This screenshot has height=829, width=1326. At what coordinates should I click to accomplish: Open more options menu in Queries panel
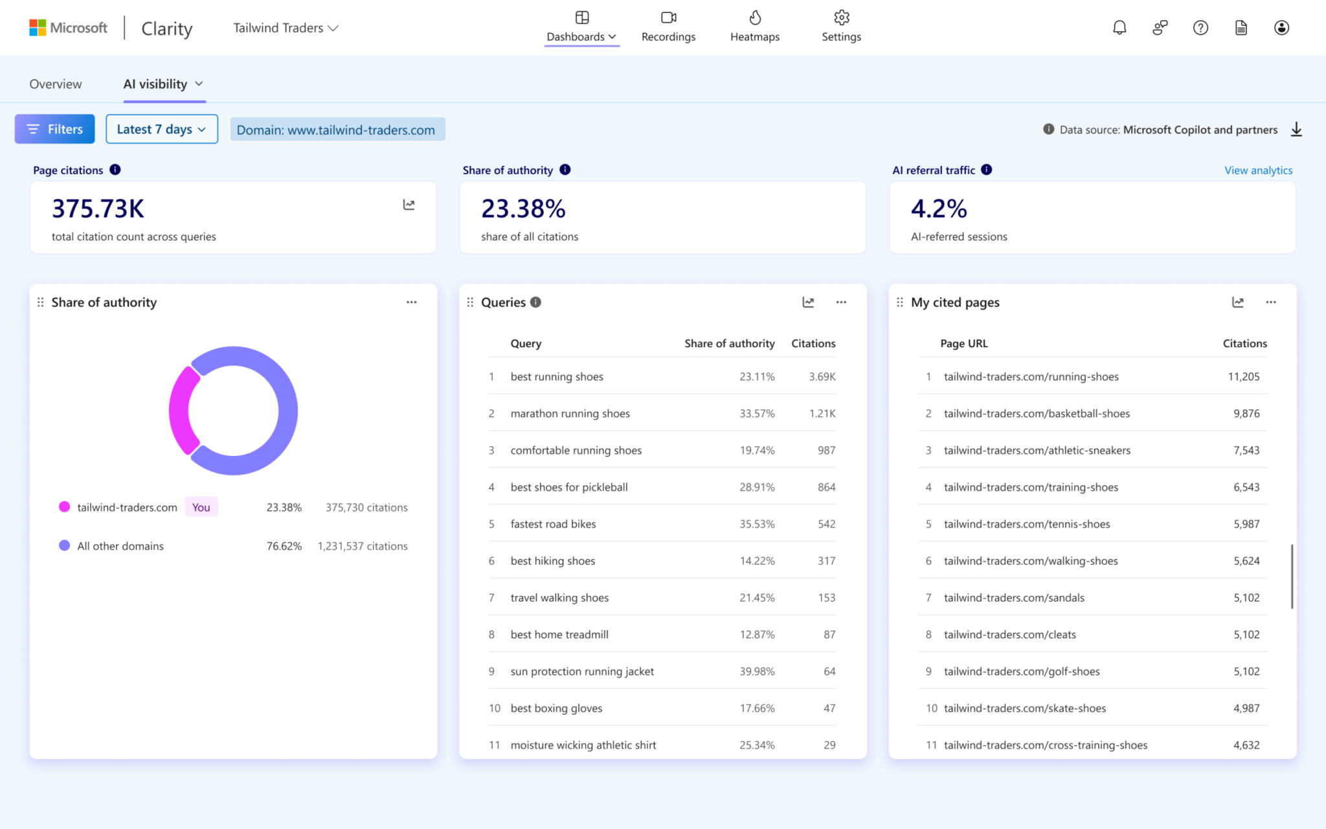(x=841, y=302)
